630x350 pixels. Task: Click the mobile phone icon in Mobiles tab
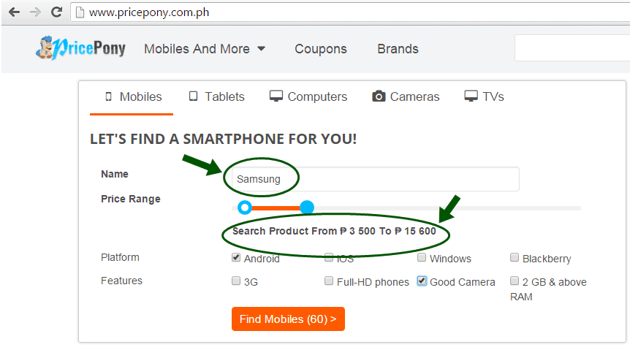(108, 96)
